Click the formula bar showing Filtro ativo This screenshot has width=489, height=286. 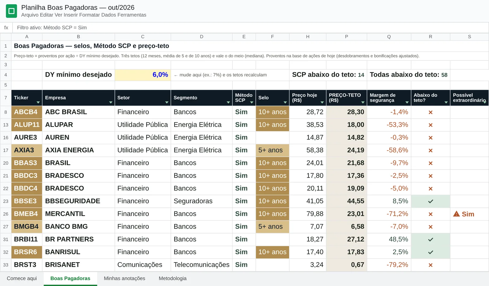pyautogui.click(x=250, y=28)
